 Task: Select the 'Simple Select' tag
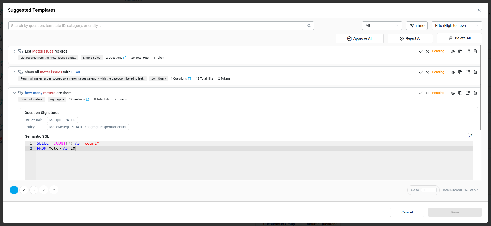pyautogui.click(x=92, y=58)
